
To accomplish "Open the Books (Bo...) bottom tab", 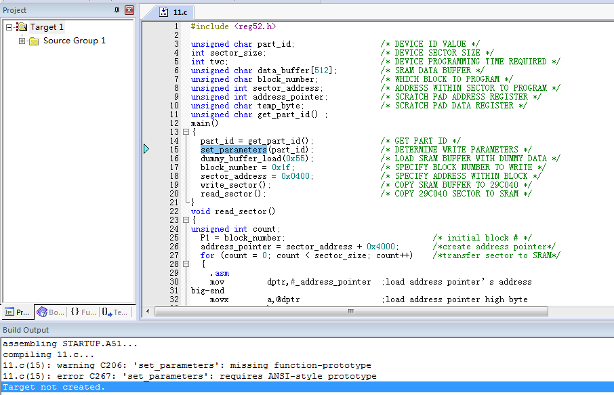I will tap(51, 312).
